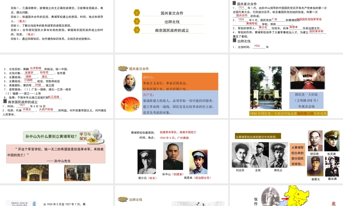Click the red answer 长江流域
This screenshot has height=206, width=343.
click(54, 97)
